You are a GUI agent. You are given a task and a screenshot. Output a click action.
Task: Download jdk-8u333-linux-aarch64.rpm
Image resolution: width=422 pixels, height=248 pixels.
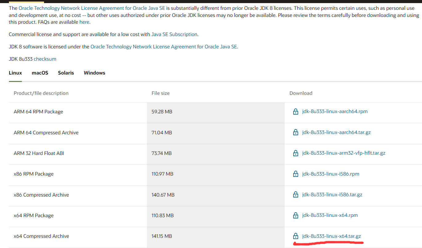[x=335, y=112]
